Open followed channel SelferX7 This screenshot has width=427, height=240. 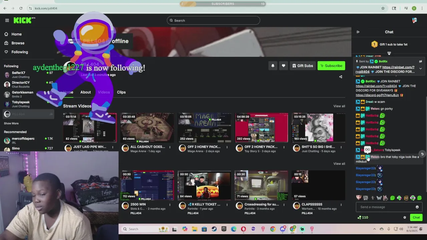point(28,75)
